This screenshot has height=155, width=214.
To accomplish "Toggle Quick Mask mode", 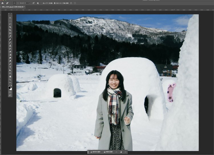I will 10,92.
